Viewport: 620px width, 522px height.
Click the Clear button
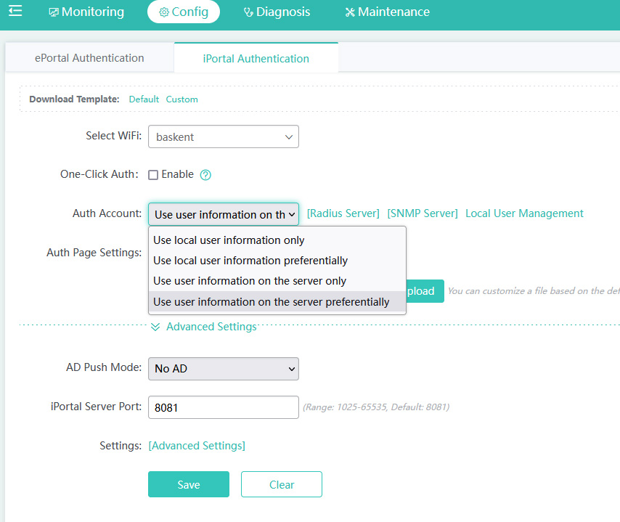click(x=282, y=485)
